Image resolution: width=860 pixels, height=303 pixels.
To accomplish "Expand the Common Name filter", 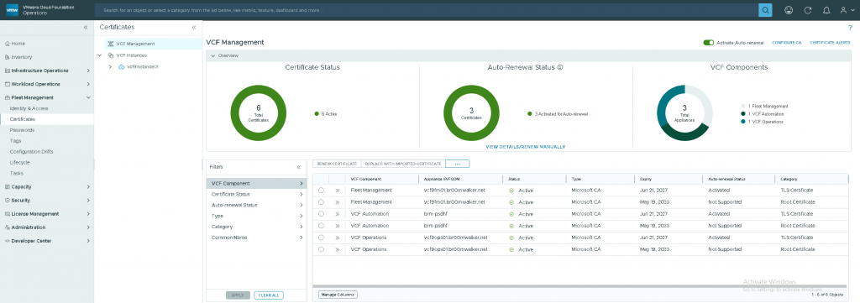I will pos(302,238).
